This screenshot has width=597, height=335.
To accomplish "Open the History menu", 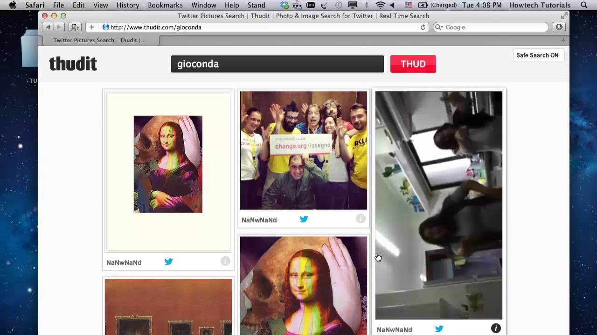I will pyautogui.click(x=128, y=5).
